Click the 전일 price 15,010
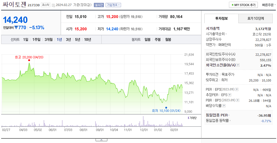277x143 pixels. [81, 17]
